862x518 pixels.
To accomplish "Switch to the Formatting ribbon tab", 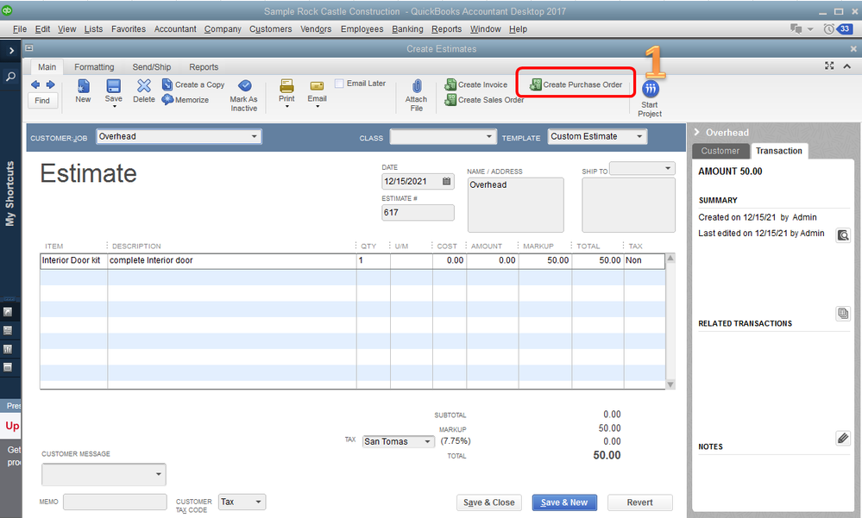I will click(x=94, y=67).
